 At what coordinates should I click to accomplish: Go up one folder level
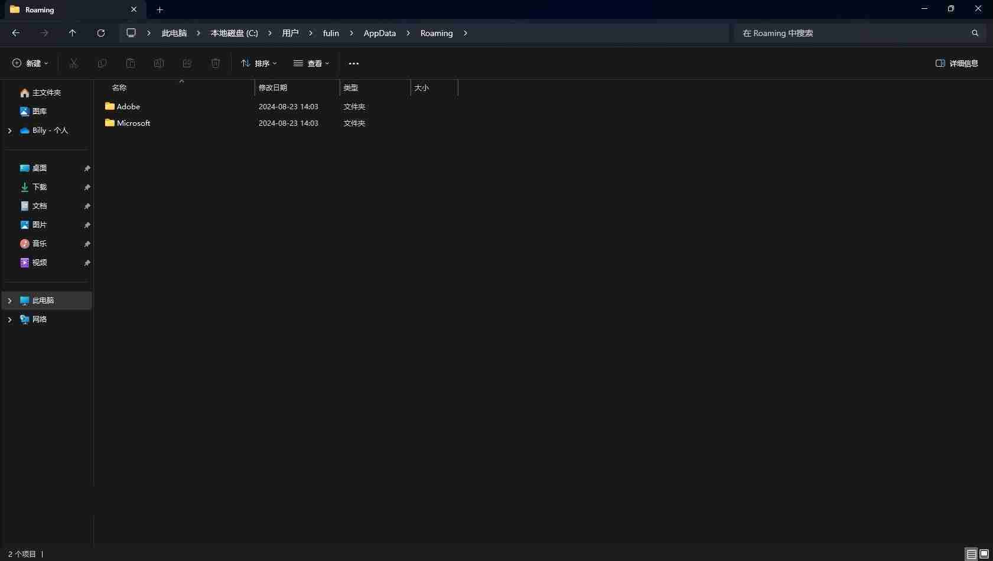[73, 33]
